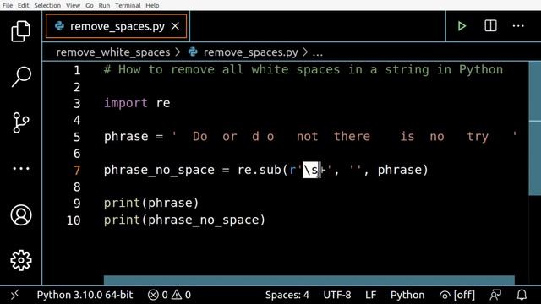Click the minimap on editor right edge
Viewport: 541px width, 304px height.
(x=535, y=128)
